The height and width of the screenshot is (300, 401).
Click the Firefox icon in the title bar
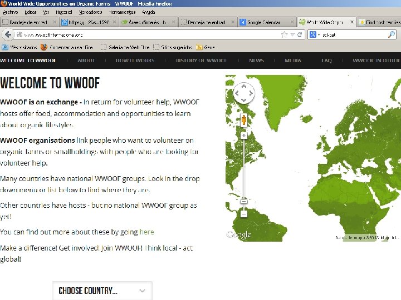pos(3,3)
